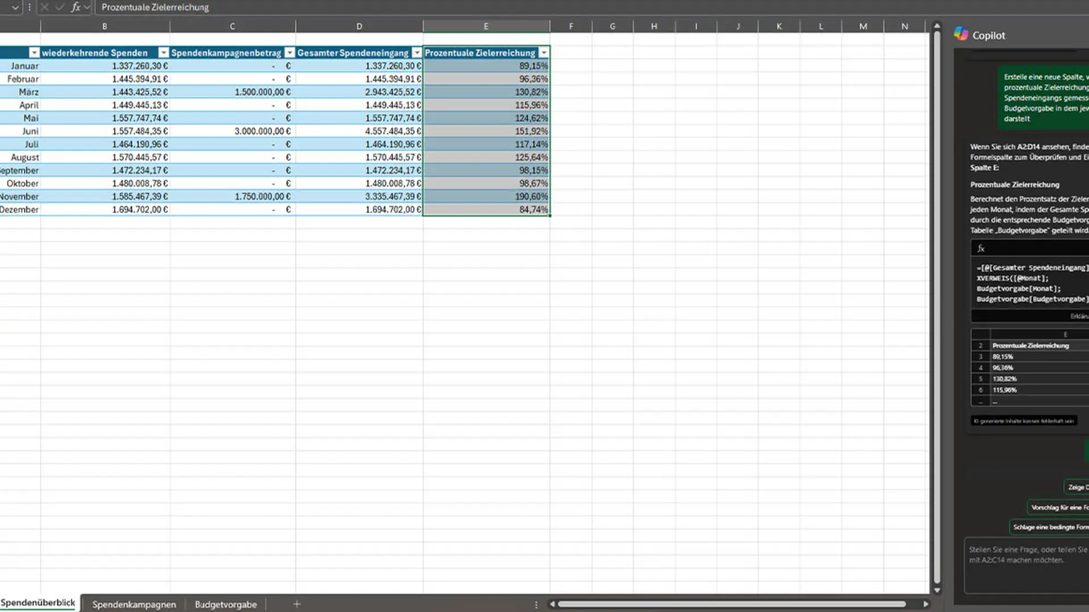Switch to the Spendenüberblick sheet tab
This screenshot has width=1089, height=612.
point(38,603)
